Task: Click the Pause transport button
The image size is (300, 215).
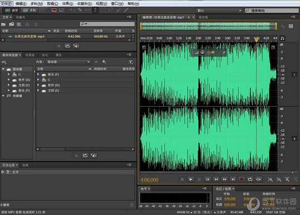Action: (x=199, y=179)
